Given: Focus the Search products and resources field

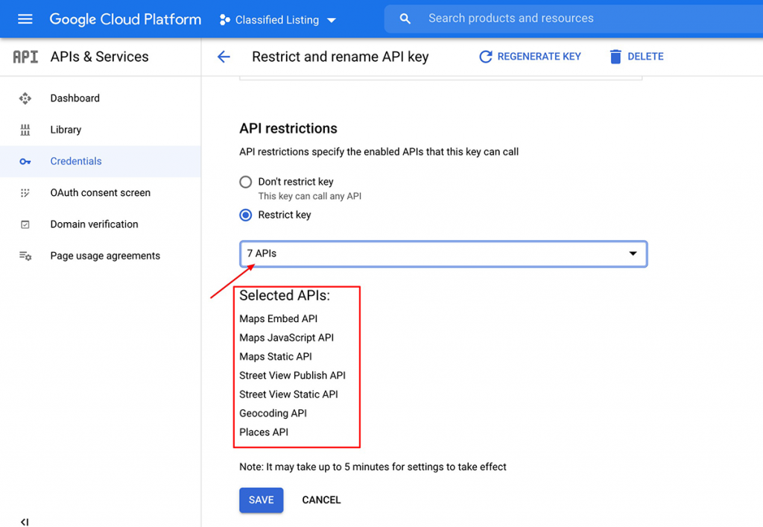Looking at the screenshot, I should click(573, 19).
